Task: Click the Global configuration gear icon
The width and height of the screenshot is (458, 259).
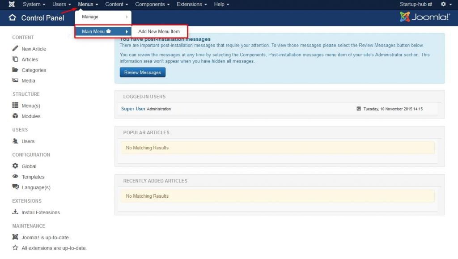Action: pyautogui.click(x=15, y=166)
